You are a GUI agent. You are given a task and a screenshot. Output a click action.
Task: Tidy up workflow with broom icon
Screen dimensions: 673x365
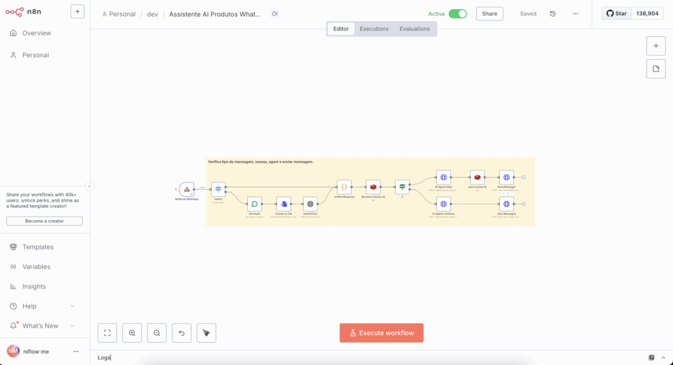(206, 333)
